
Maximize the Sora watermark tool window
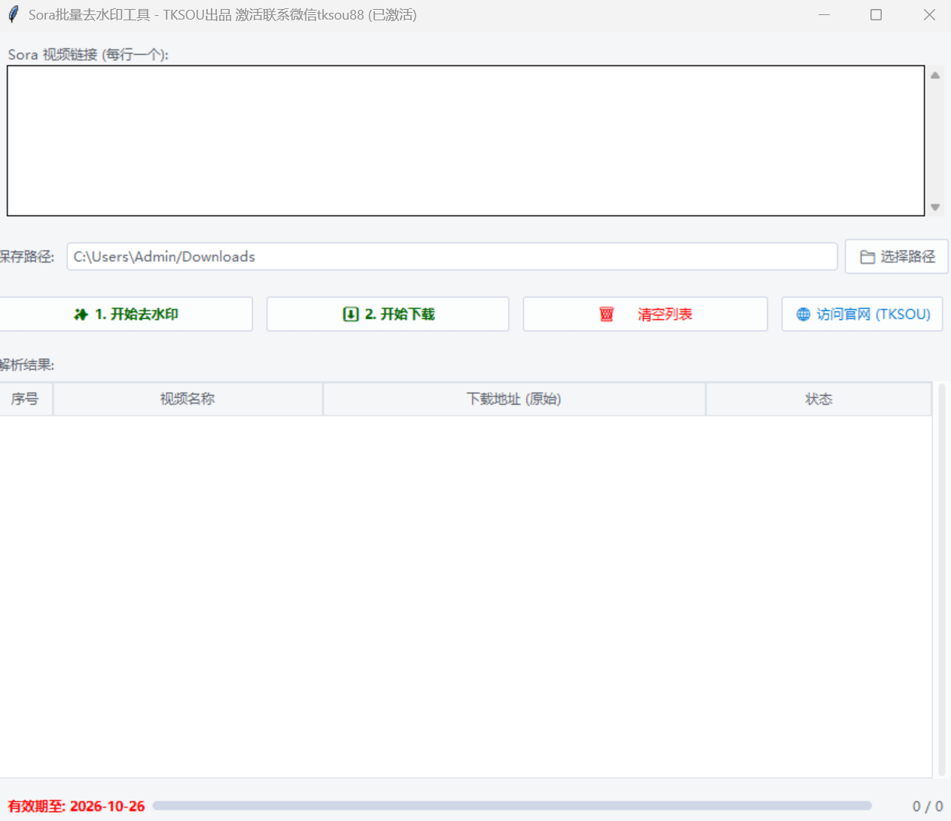[x=876, y=15]
